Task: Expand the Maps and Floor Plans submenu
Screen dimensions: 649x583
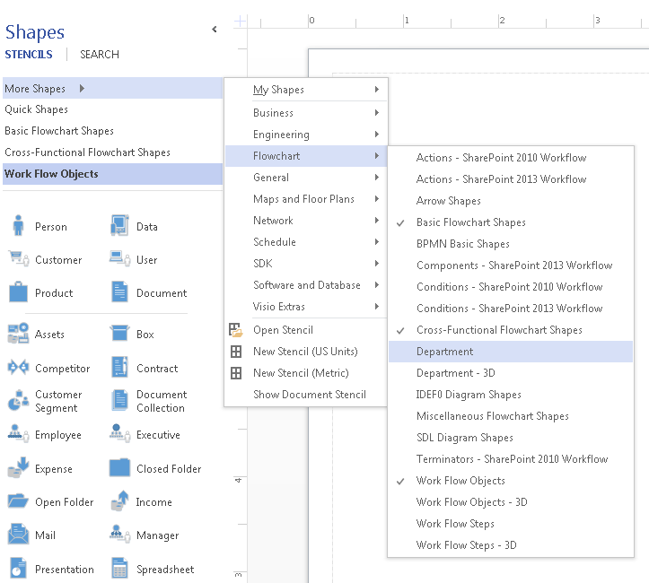Action: pos(305,199)
